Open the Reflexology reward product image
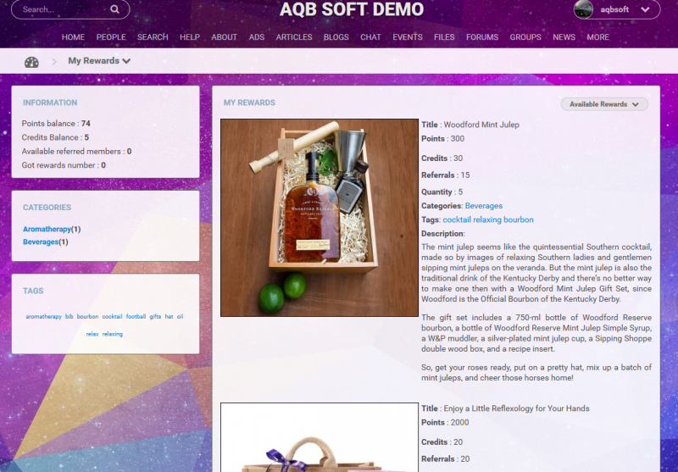This screenshot has height=472, width=678. click(x=320, y=437)
